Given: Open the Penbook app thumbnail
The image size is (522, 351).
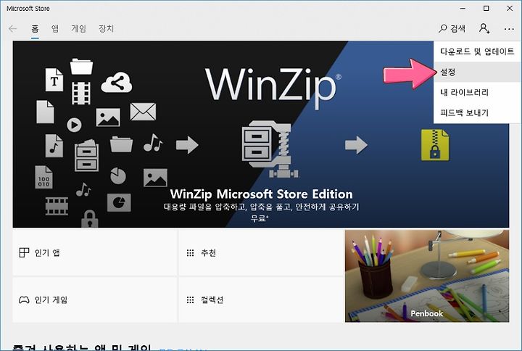Looking at the screenshot, I should tap(427, 276).
